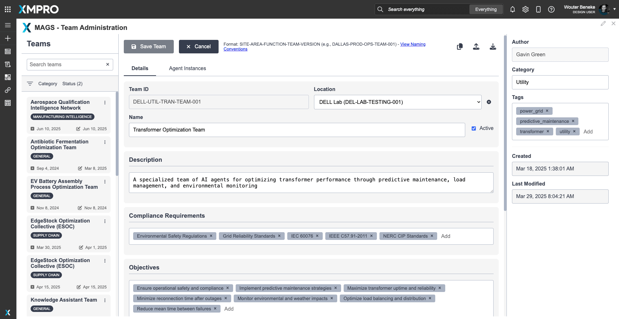
Task: Click the download team icon
Action: point(493,47)
